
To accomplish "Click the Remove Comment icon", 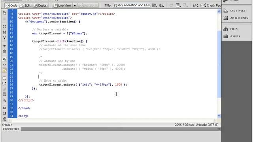I will pyautogui.click(x=4, y=84).
